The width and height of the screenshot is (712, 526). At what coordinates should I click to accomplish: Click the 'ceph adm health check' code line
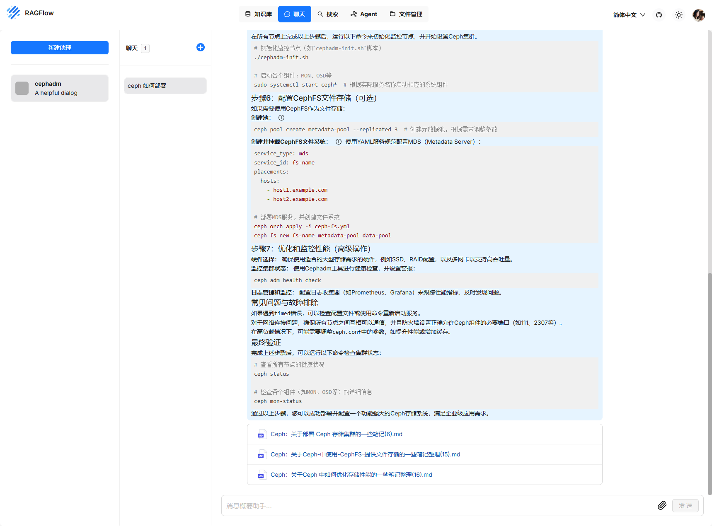tap(288, 280)
